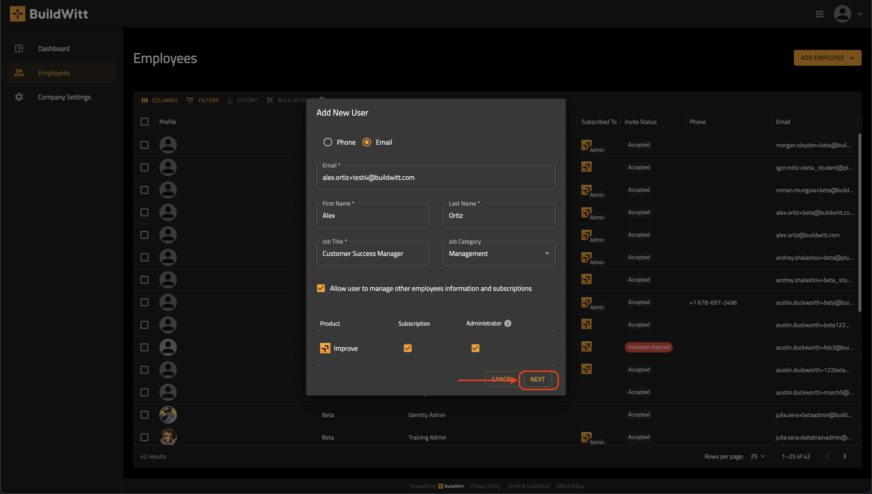Select the Phone radio button

pyautogui.click(x=328, y=142)
